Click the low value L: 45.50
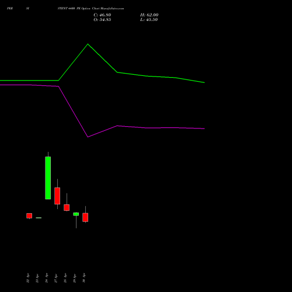Image resolution: width=292 pixels, height=292 pixels. (149, 20)
